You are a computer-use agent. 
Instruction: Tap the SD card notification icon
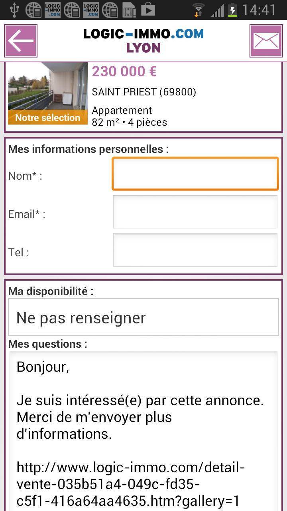coord(129,10)
